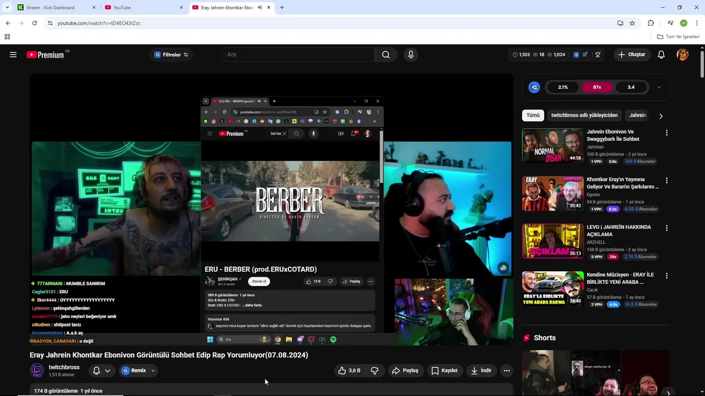Click the main video player
The height and width of the screenshot is (396, 705).
(272, 210)
